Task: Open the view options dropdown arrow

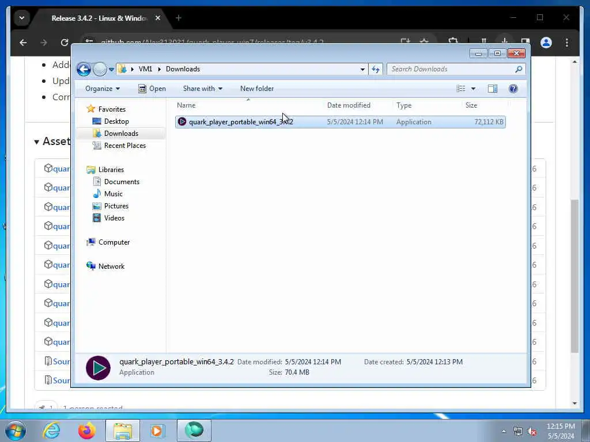Action: pyautogui.click(x=474, y=89)
